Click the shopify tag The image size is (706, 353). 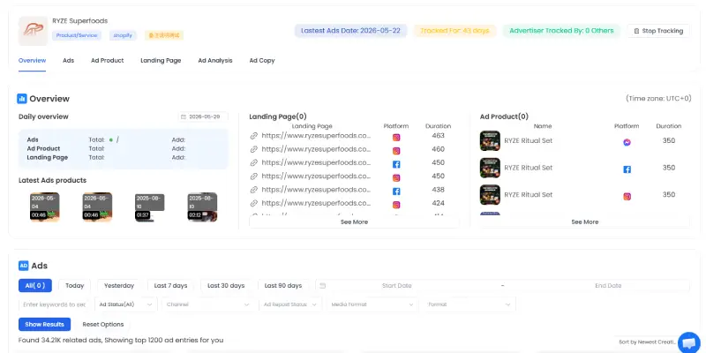pos(123,35)
